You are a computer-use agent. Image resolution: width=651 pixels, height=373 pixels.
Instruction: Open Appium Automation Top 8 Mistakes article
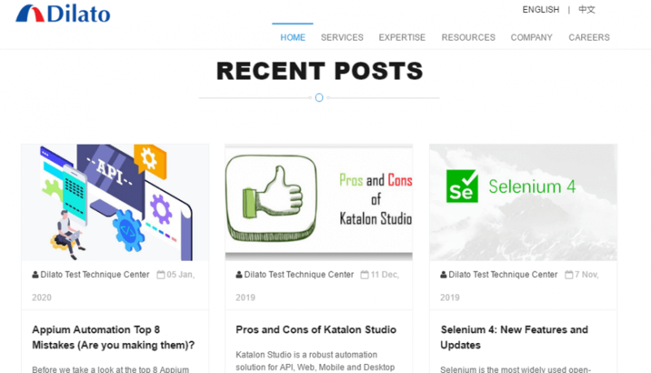coord(113,337)
